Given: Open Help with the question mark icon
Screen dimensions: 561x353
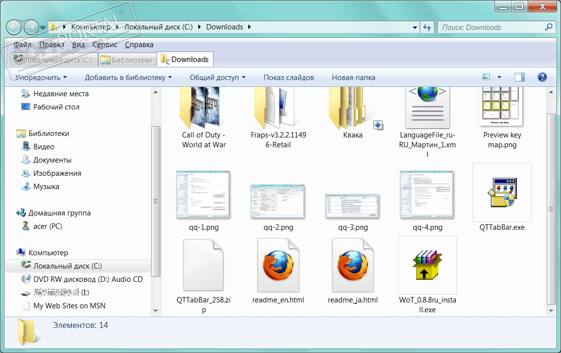Looking at the screenshot, I should point(542,77).
